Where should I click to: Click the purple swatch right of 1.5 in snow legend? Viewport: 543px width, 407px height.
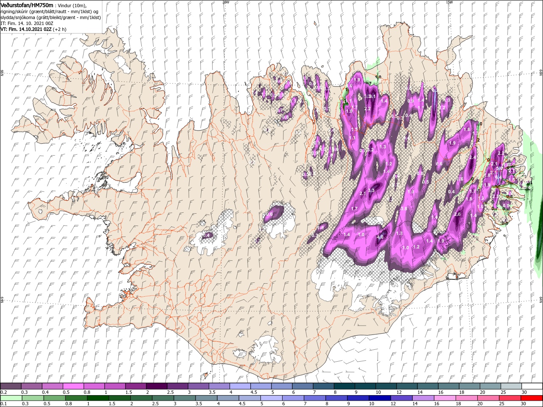pos(136,386)
